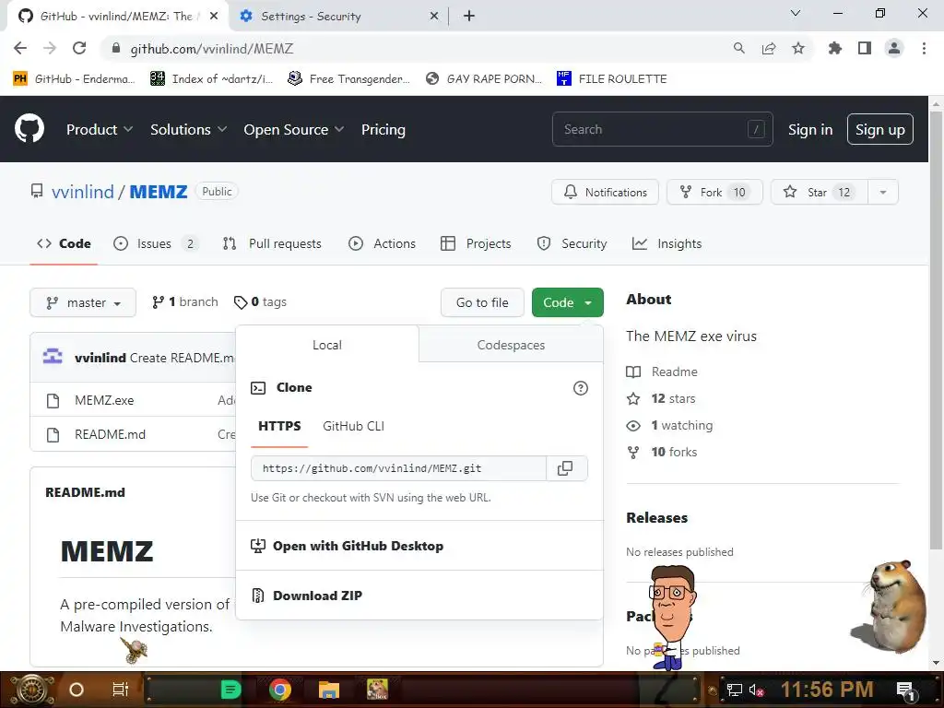Reload the page in Chrome

pyautogui.click(x=79, y=48)
